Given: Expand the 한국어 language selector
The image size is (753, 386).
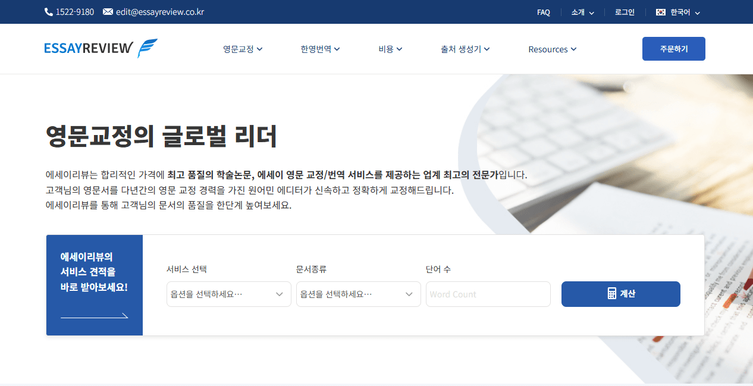Looking at the screenshot, I should (x=678, y=11).
